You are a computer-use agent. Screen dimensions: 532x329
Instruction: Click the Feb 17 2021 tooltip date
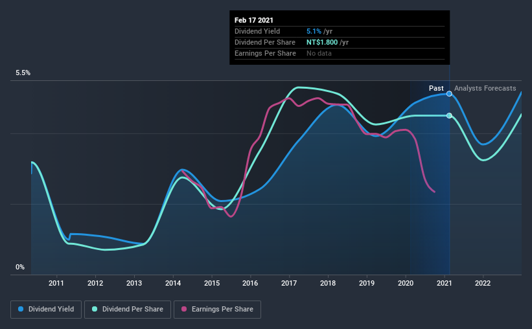254,20
